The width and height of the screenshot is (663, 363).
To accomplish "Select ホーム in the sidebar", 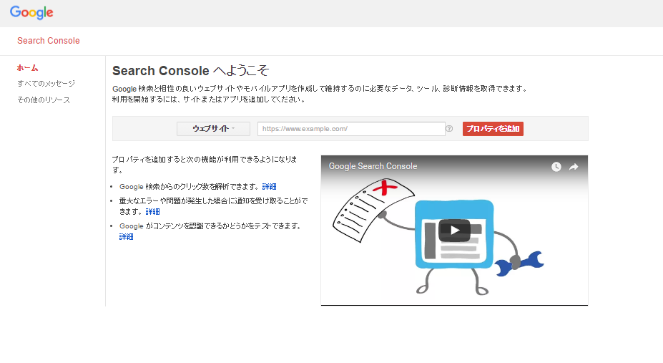I will coord(27,68).
